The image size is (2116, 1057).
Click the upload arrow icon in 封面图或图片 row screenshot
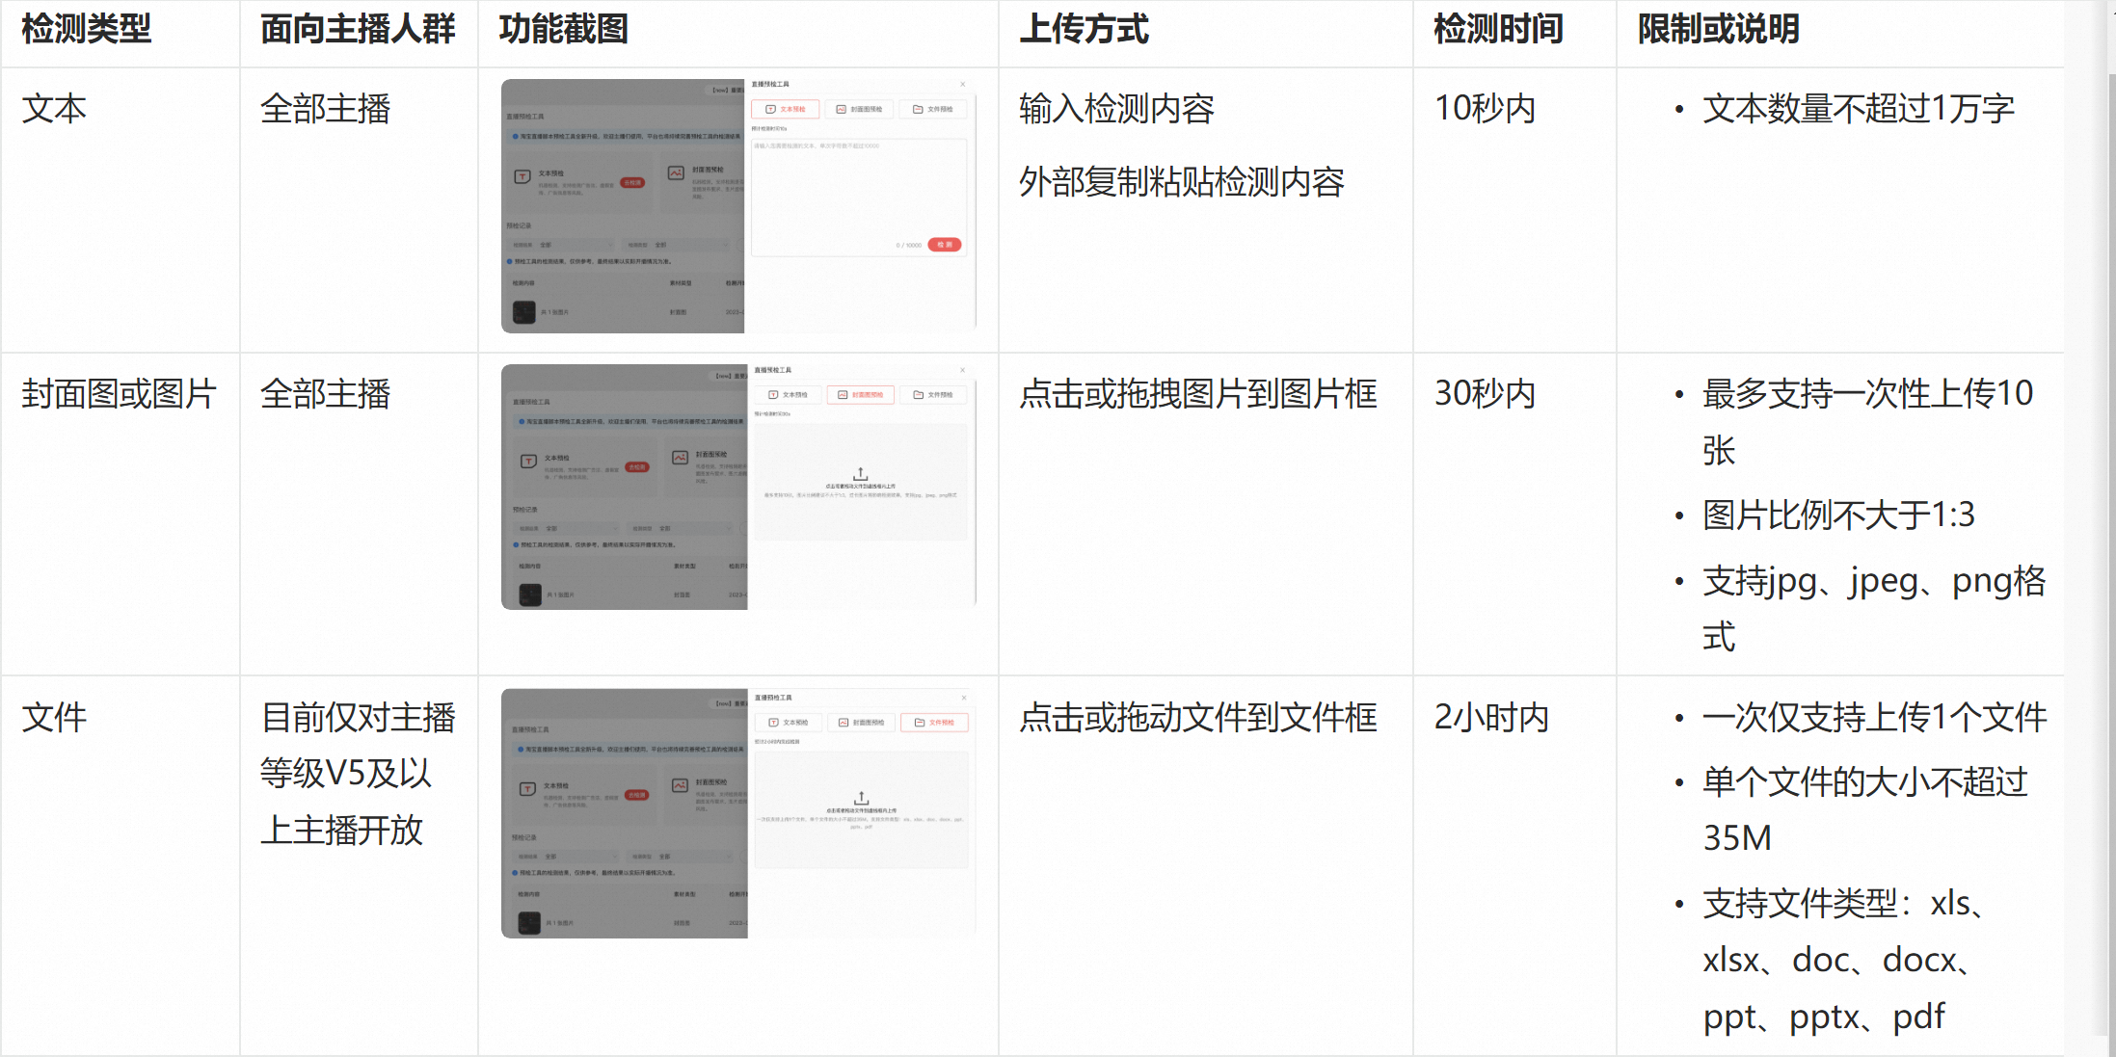[x=860, y=473]
